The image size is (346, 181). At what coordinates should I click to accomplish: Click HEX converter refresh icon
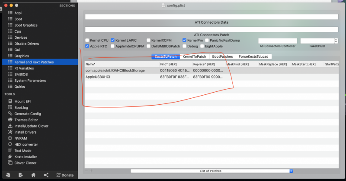coord(10,144)
